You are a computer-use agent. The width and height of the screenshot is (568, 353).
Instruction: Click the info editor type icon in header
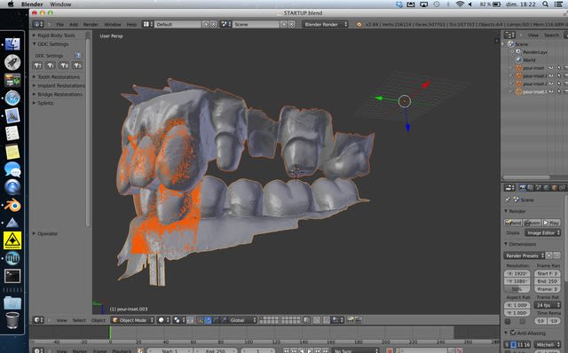pos(37,24)
